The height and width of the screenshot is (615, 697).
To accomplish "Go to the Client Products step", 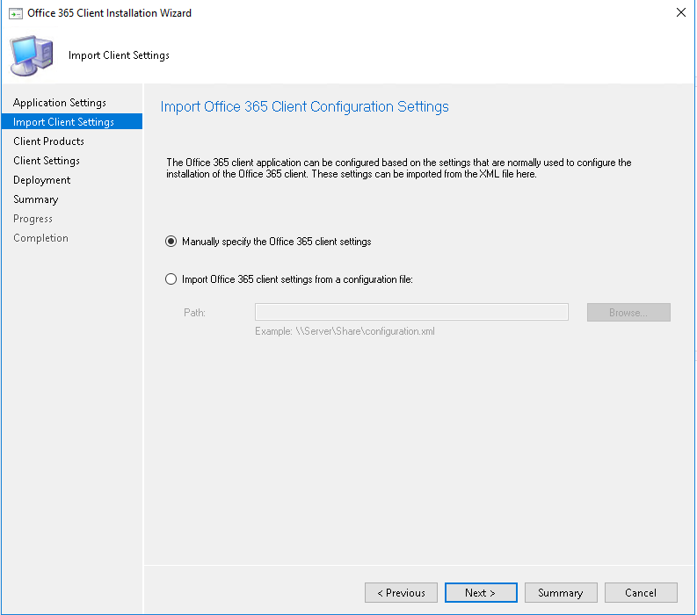I will pos(49,141).
